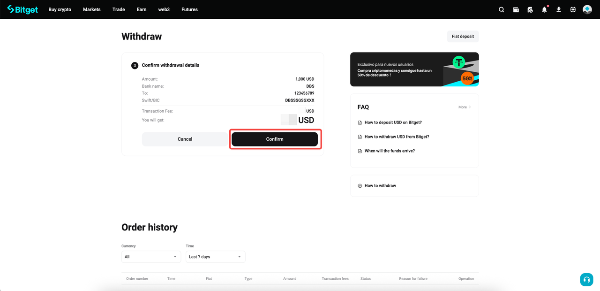Click the app download icon
The height and width of the screenshot is (291, 600).
click(x=558, y=9)
